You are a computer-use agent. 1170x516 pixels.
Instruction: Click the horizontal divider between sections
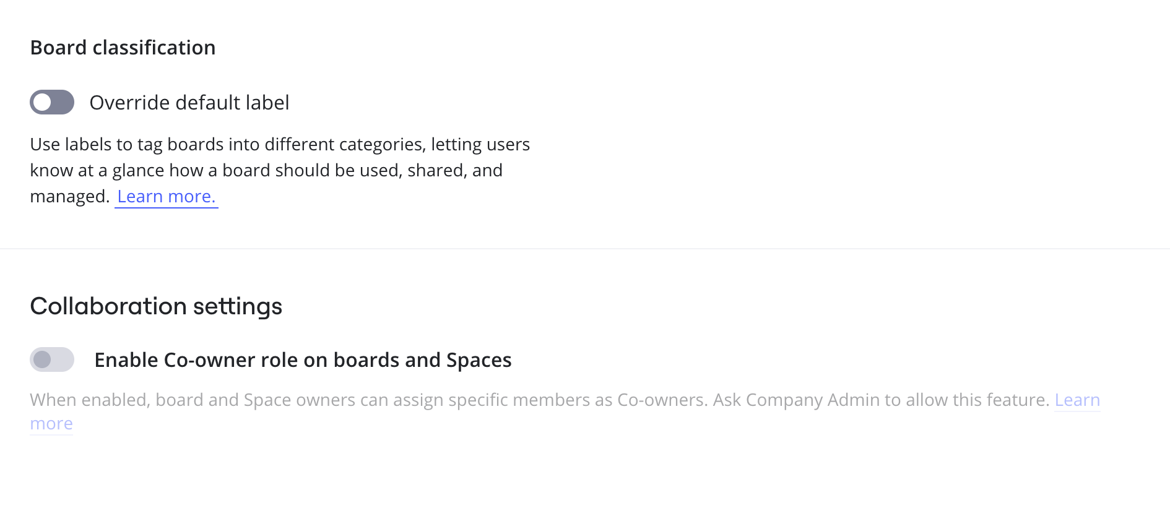pyautogui.click(x=585, y=249)
